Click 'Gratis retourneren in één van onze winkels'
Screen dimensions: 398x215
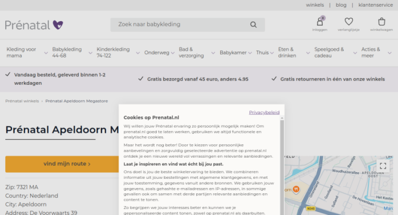333,79
